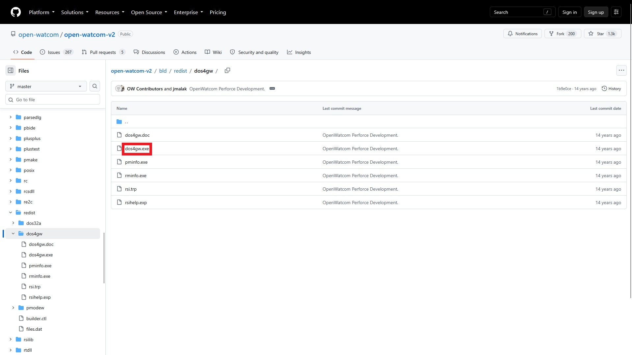Click the parent directory folder icon

click(x=119, y=122)
